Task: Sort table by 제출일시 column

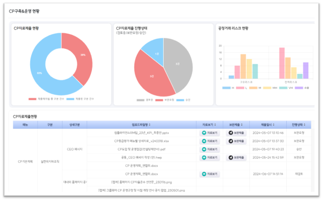Action: 268,125
